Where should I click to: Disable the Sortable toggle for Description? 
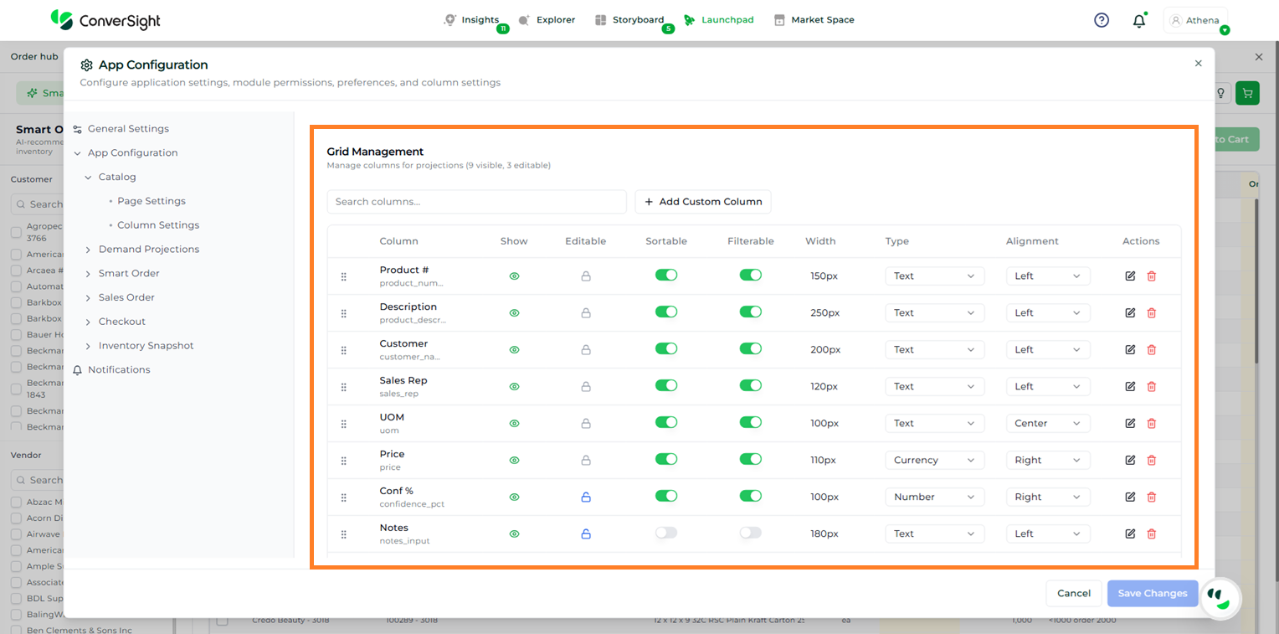tap(666, 312)
